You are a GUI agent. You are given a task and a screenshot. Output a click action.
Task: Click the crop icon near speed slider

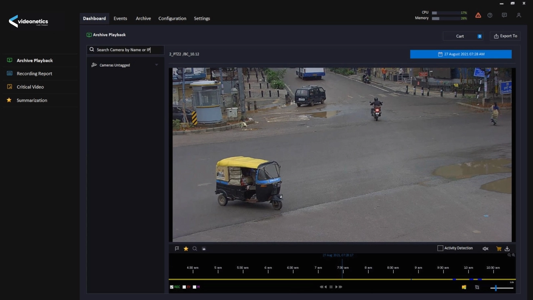coord(477,287)
